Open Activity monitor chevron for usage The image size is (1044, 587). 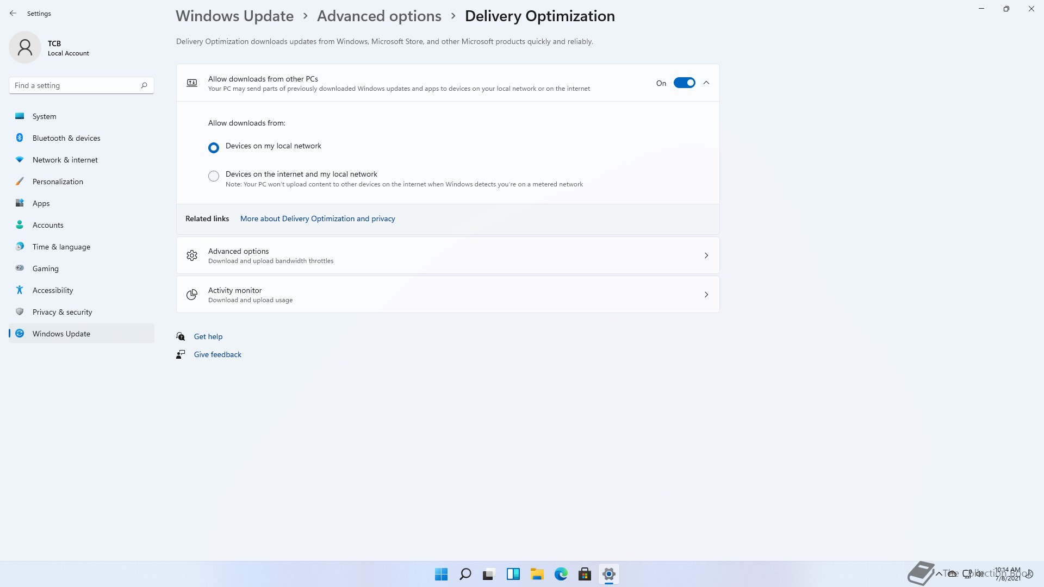click(x=706, y=295)
